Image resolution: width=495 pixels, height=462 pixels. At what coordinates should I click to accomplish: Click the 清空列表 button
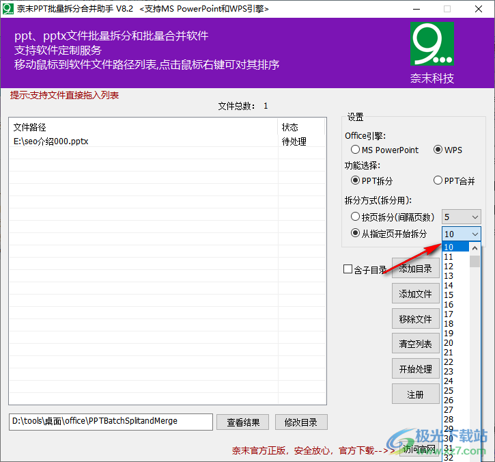[x=415, y=344]
